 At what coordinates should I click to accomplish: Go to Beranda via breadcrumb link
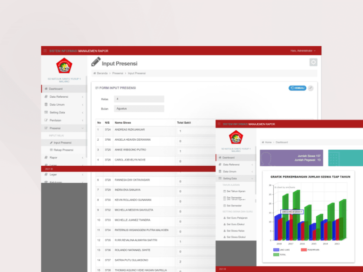tap(102, 73)
